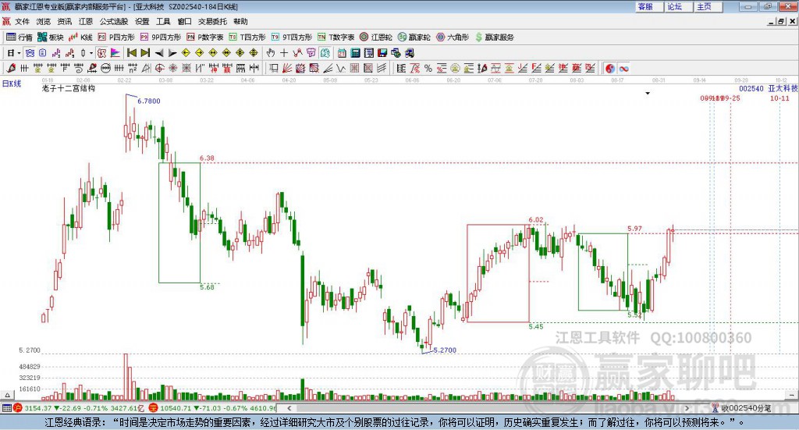Step chart right with black right arrow
The width and height of the screenshot is (799, 430).
pyautogui.click(x=172, y=53)
